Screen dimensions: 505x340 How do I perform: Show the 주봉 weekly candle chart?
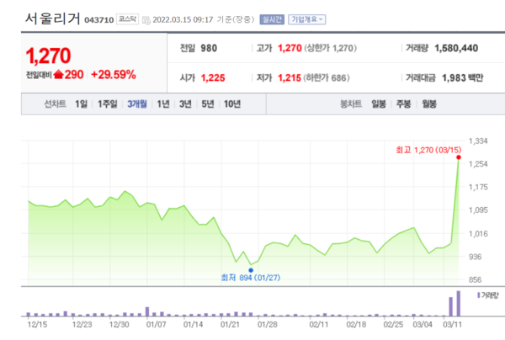(403, 104)
